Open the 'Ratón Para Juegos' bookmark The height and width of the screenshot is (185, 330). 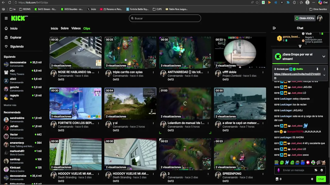click(x=177, y=9)
